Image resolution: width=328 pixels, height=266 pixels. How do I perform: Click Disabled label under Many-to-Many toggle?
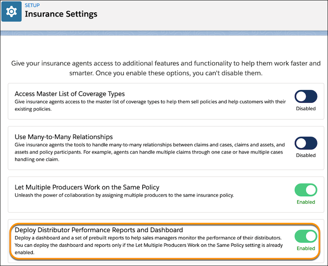pos(306,155)
